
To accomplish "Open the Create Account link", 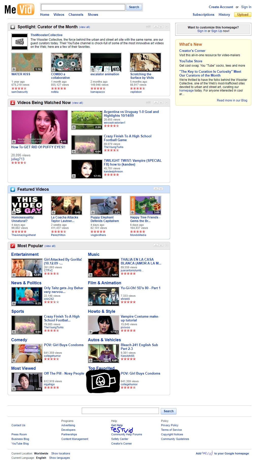I will coord(221,7).
